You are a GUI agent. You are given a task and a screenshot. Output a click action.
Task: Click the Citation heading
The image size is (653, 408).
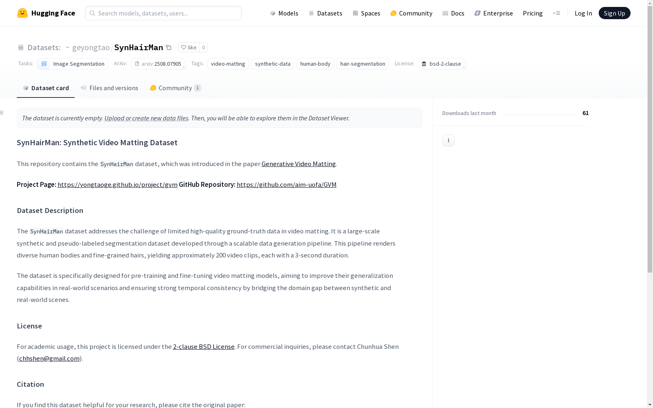(30, 384)
